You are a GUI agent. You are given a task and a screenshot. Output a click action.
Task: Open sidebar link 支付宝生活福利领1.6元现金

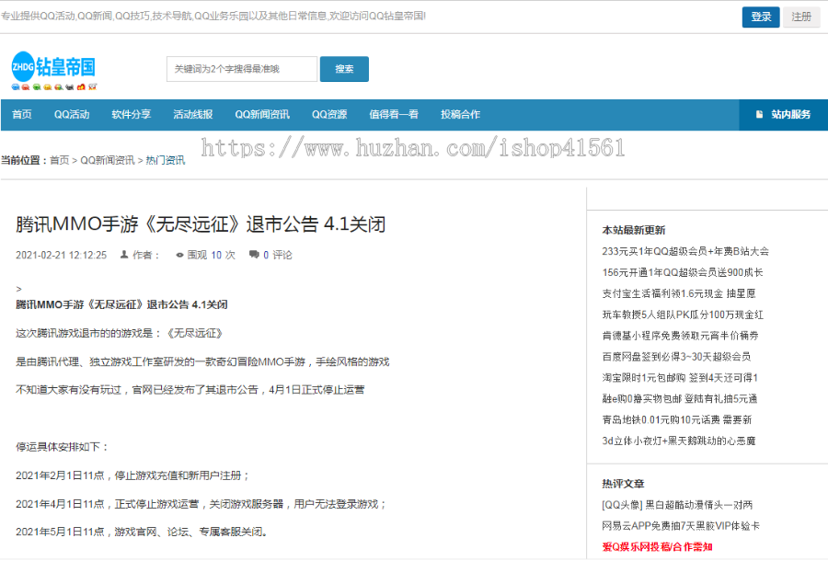(x=679, y=293)
